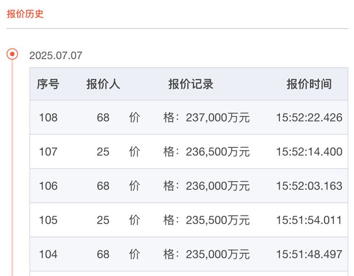Click the 235,500万元 price entry
The width and height of the screenshot is (354, 276).
pos(218,220)
